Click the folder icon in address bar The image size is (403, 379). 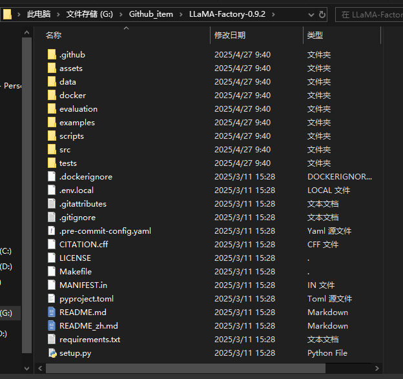tap(7, 14)
